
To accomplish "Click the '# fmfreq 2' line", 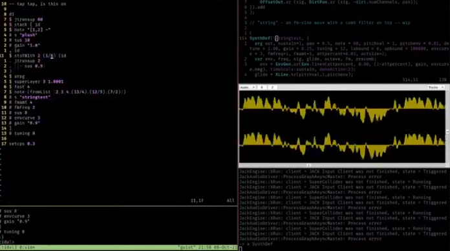I will coord(22,108).
